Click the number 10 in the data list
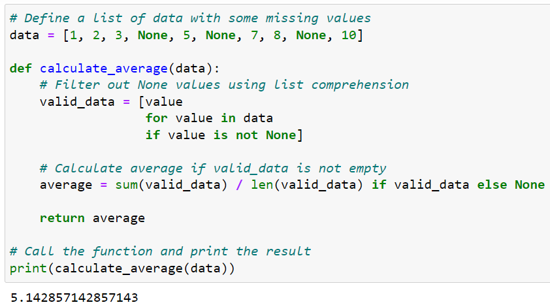550x307 pixels. click(x=349, y=35)
